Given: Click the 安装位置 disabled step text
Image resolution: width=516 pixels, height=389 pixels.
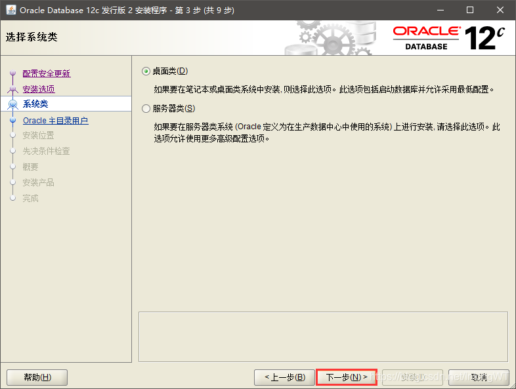Looking at the screenshot, I should coord(38,136).
